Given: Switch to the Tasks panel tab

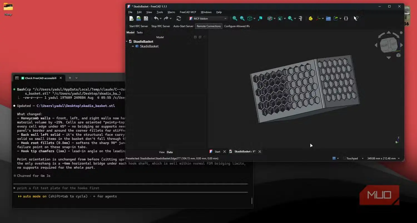Looking at the screenshot, I should tap(140, 32).
